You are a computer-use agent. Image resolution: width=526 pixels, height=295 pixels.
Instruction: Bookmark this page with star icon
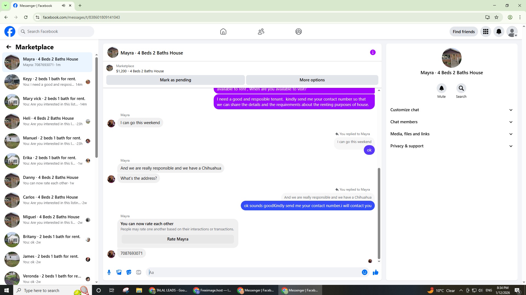496,17
